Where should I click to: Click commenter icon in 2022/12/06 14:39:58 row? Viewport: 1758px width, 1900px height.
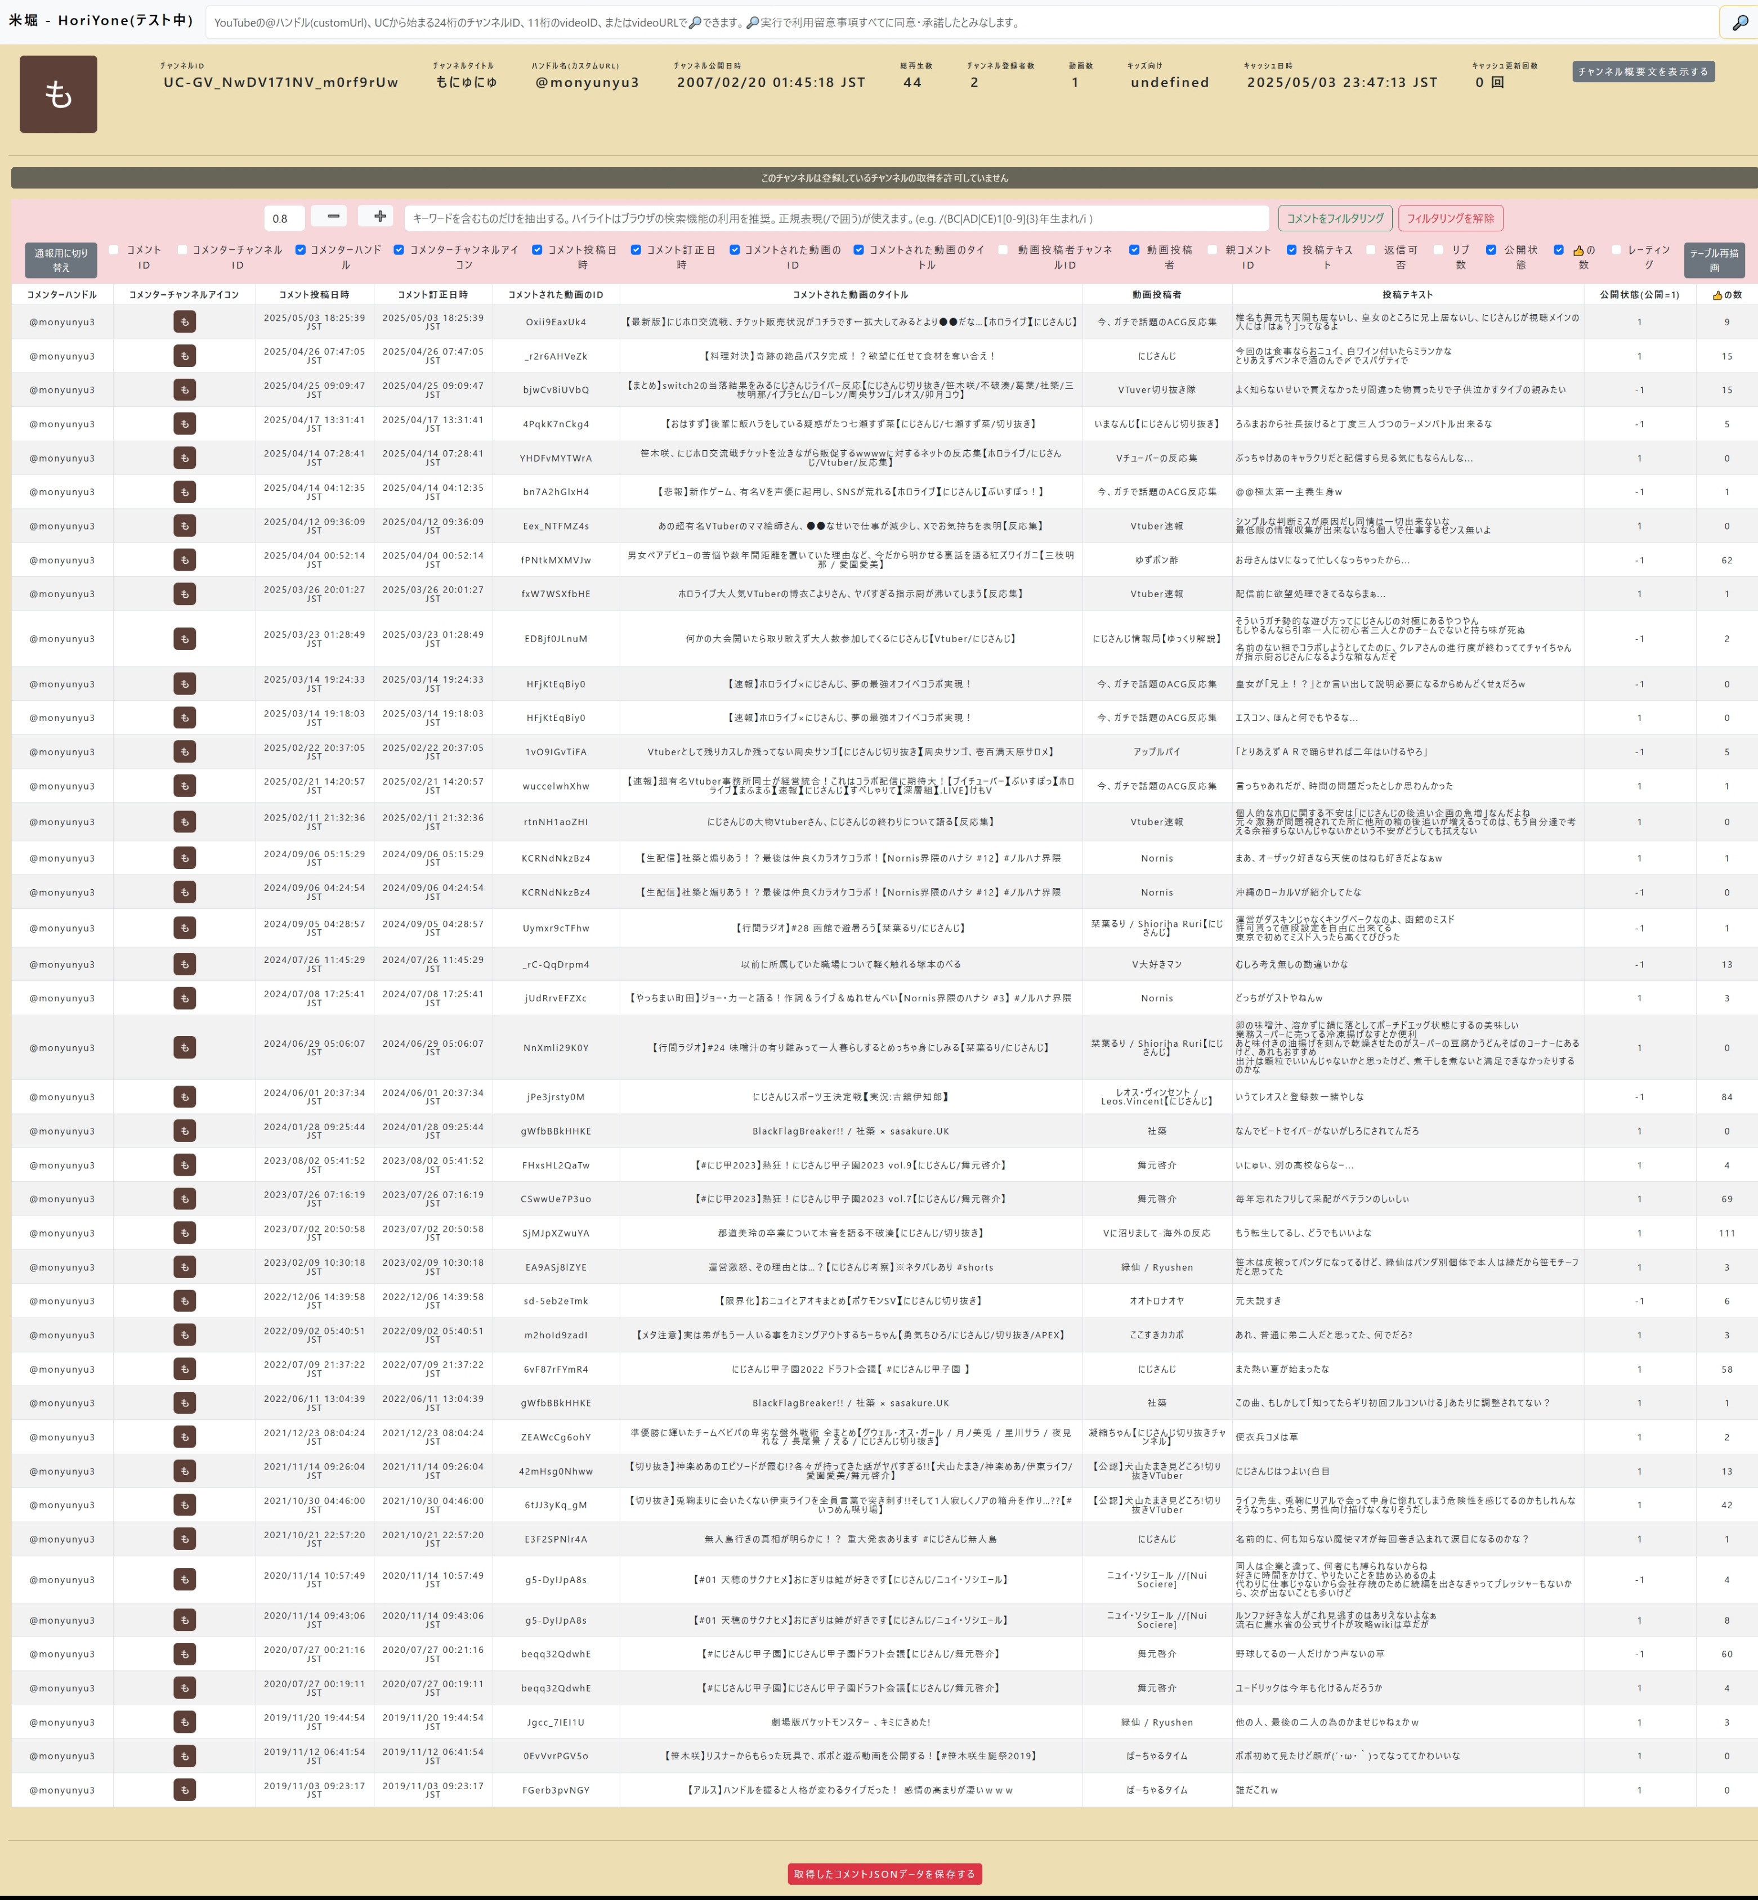185,1301
